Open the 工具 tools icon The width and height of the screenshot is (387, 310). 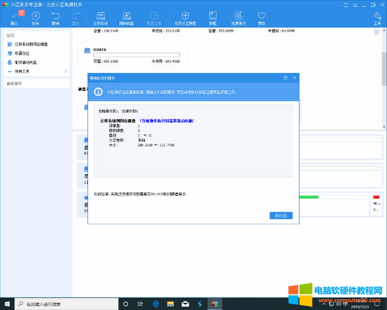377,18
